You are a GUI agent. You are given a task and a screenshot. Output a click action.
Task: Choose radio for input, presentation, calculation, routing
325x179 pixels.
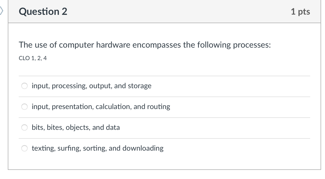pyautogui.click(x=24, y=107)
